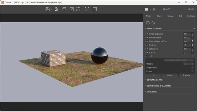Click the bold number 3 in the toolbar
Image resolution: width=197 pixels, height=111 pixels.
[56, 9]
